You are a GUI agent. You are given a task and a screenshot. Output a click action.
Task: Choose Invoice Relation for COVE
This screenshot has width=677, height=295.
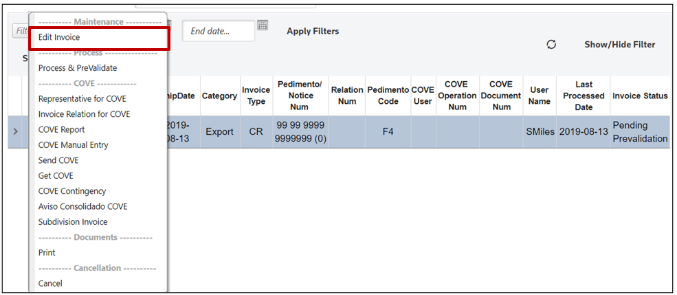pyautogui.click(x=84, y=114)
